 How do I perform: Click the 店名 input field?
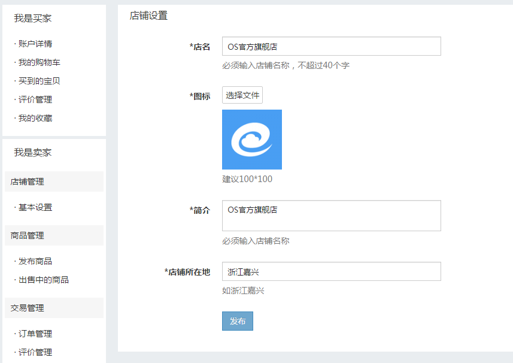(332, 46)
